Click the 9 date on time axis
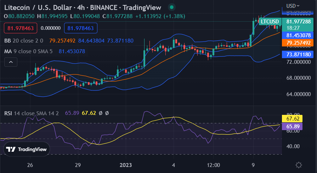Viewport: 317px width, 173px height. point(253,165)
